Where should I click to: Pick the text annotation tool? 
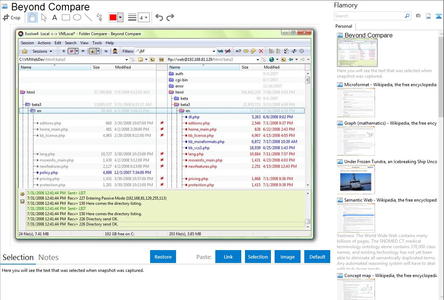tap(54, 17)
